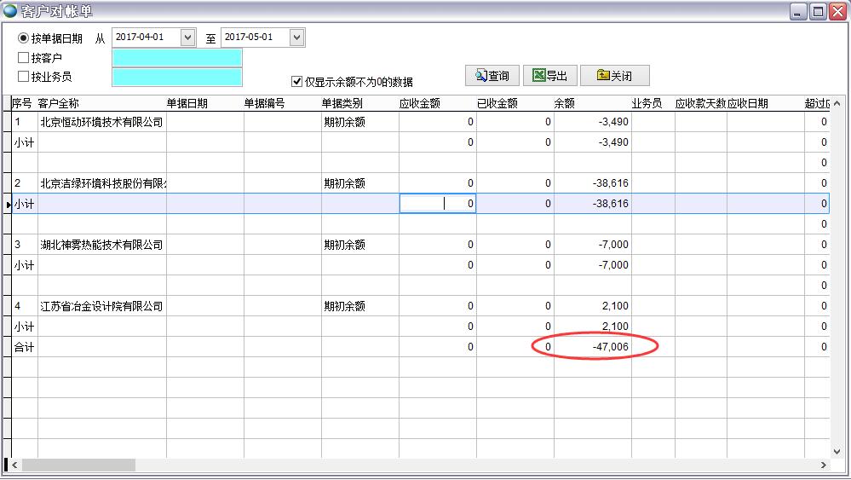Image resolution: width=851 pixels, height=480 pixels.
Task: Select the 按单据日期 radio option
Action: pos(23,38)
